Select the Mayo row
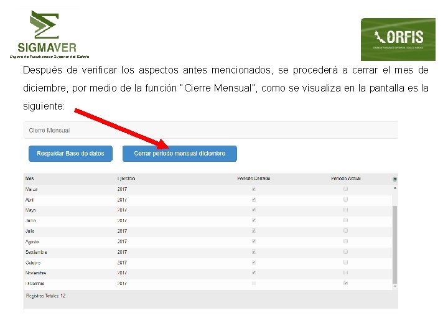This screenshot has width=448, height=336. (208, 210)
